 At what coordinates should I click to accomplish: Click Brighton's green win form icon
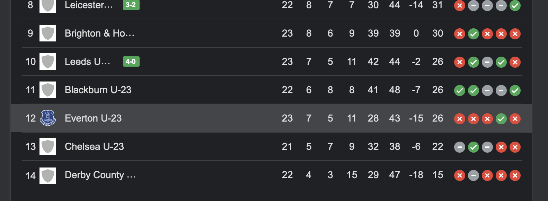474,34
